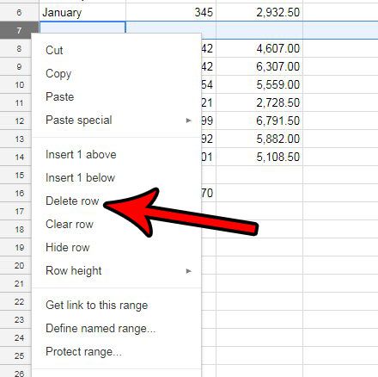Screen dimensions: 378x377
Task: Choose Clear row in the context menu
Action: click(116, 225)
